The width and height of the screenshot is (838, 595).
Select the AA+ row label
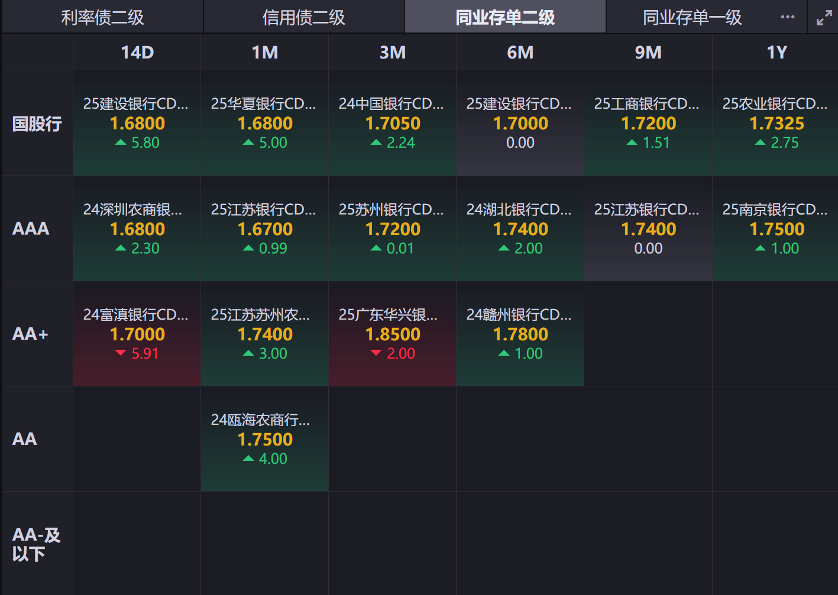click(x=37, y=334)
